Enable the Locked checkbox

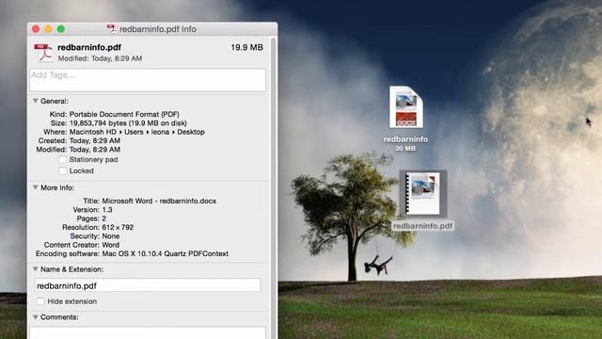63,170
